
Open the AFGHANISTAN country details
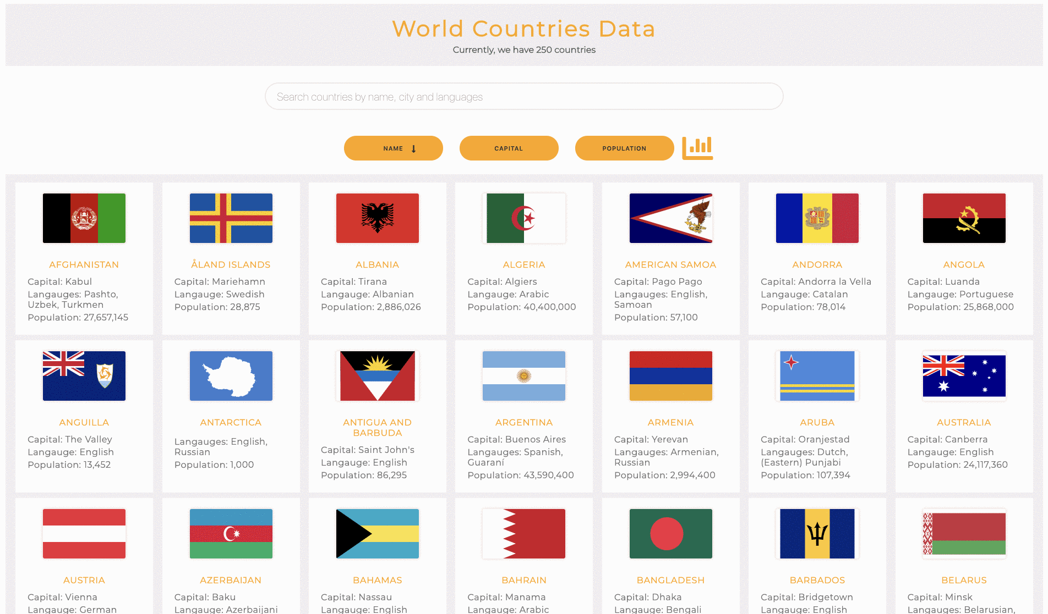[x=84, y=264]
